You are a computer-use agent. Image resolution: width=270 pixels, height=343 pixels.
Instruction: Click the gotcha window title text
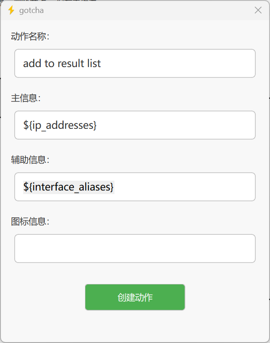pos(31,10)
